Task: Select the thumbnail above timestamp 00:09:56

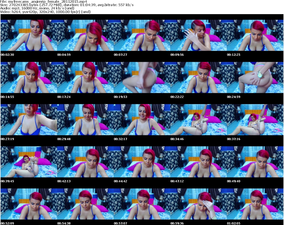Action: coord(199,35)
